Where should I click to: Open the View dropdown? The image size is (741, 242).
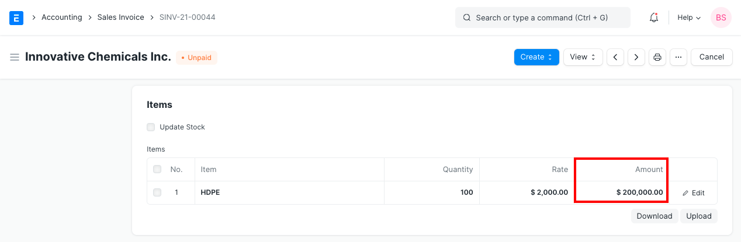583,57
